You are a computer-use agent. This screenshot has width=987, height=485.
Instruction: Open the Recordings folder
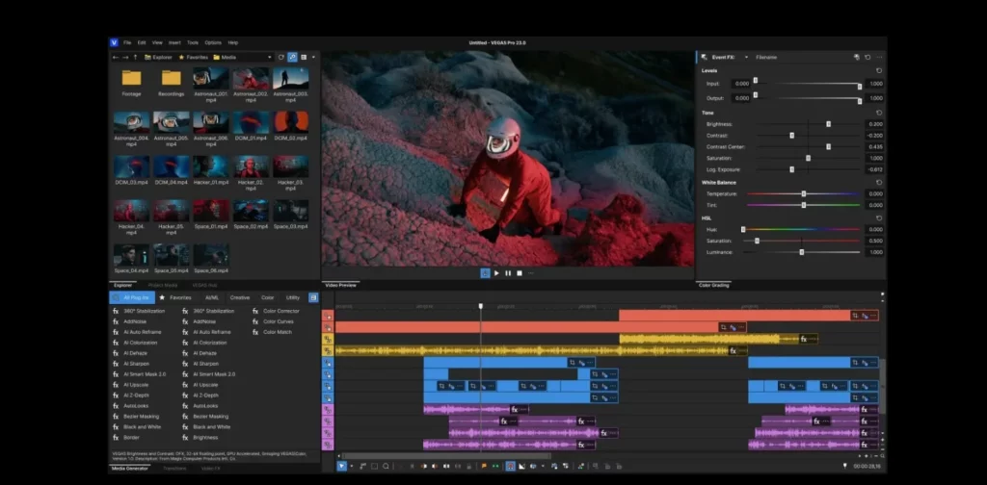click(x=172, y=83)
